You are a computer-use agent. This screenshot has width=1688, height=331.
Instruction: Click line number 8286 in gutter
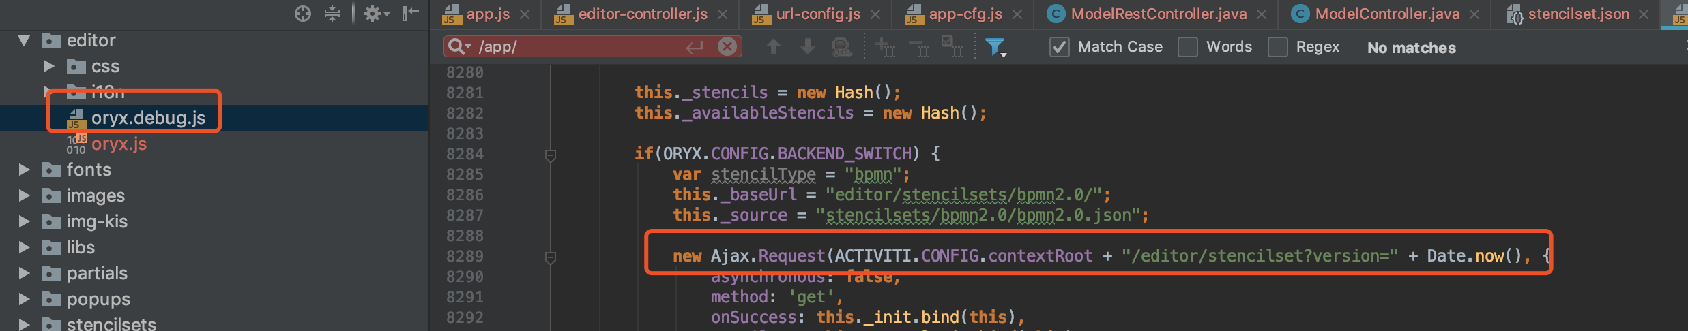tap(465, 195)
